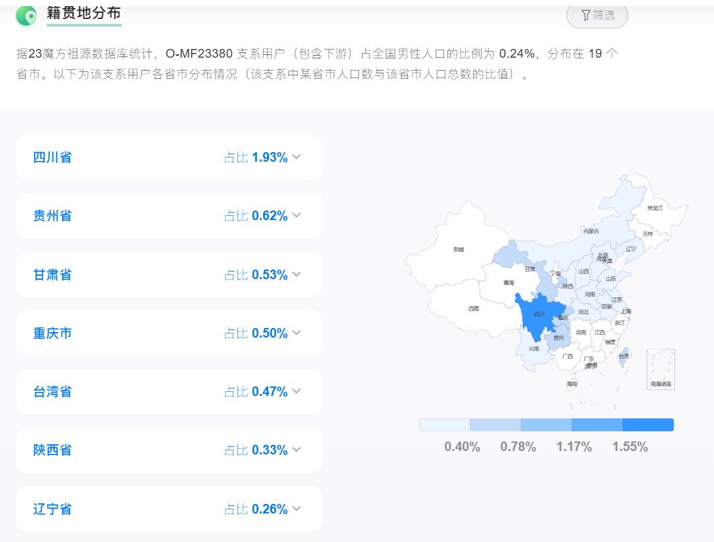Expand the 四川省 row chevron
The image size is (714, 542).
(x=296, y=157)
